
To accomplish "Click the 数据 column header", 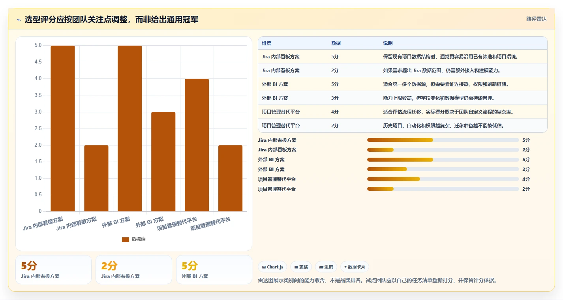I will [x=336, y=43].
